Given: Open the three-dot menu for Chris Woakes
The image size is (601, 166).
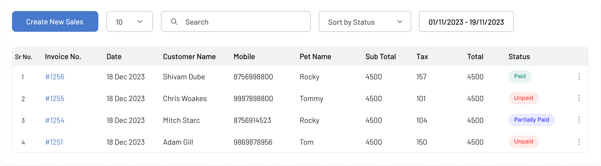Looking at the screenshot, I should (579, 98).
